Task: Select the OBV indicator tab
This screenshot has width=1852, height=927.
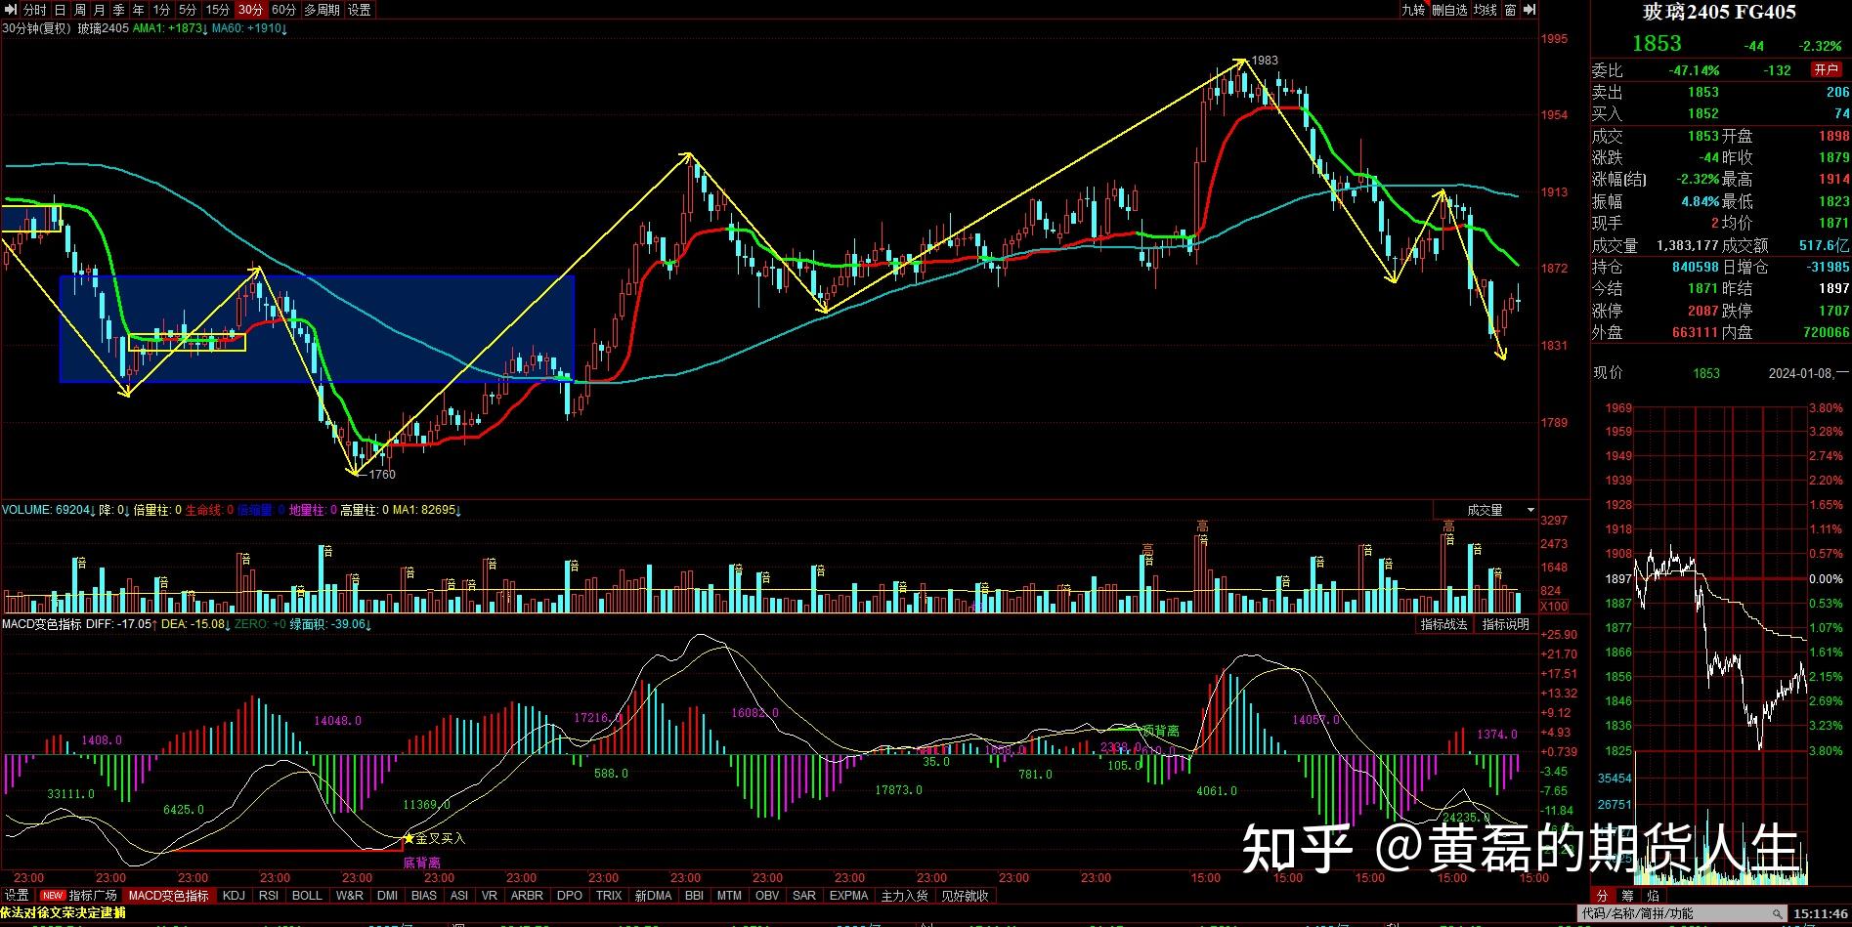Action: pos(767,895)
